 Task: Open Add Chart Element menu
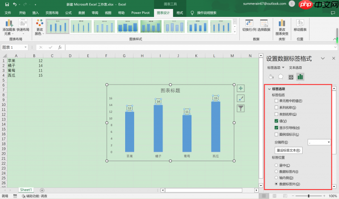point(9,27)
